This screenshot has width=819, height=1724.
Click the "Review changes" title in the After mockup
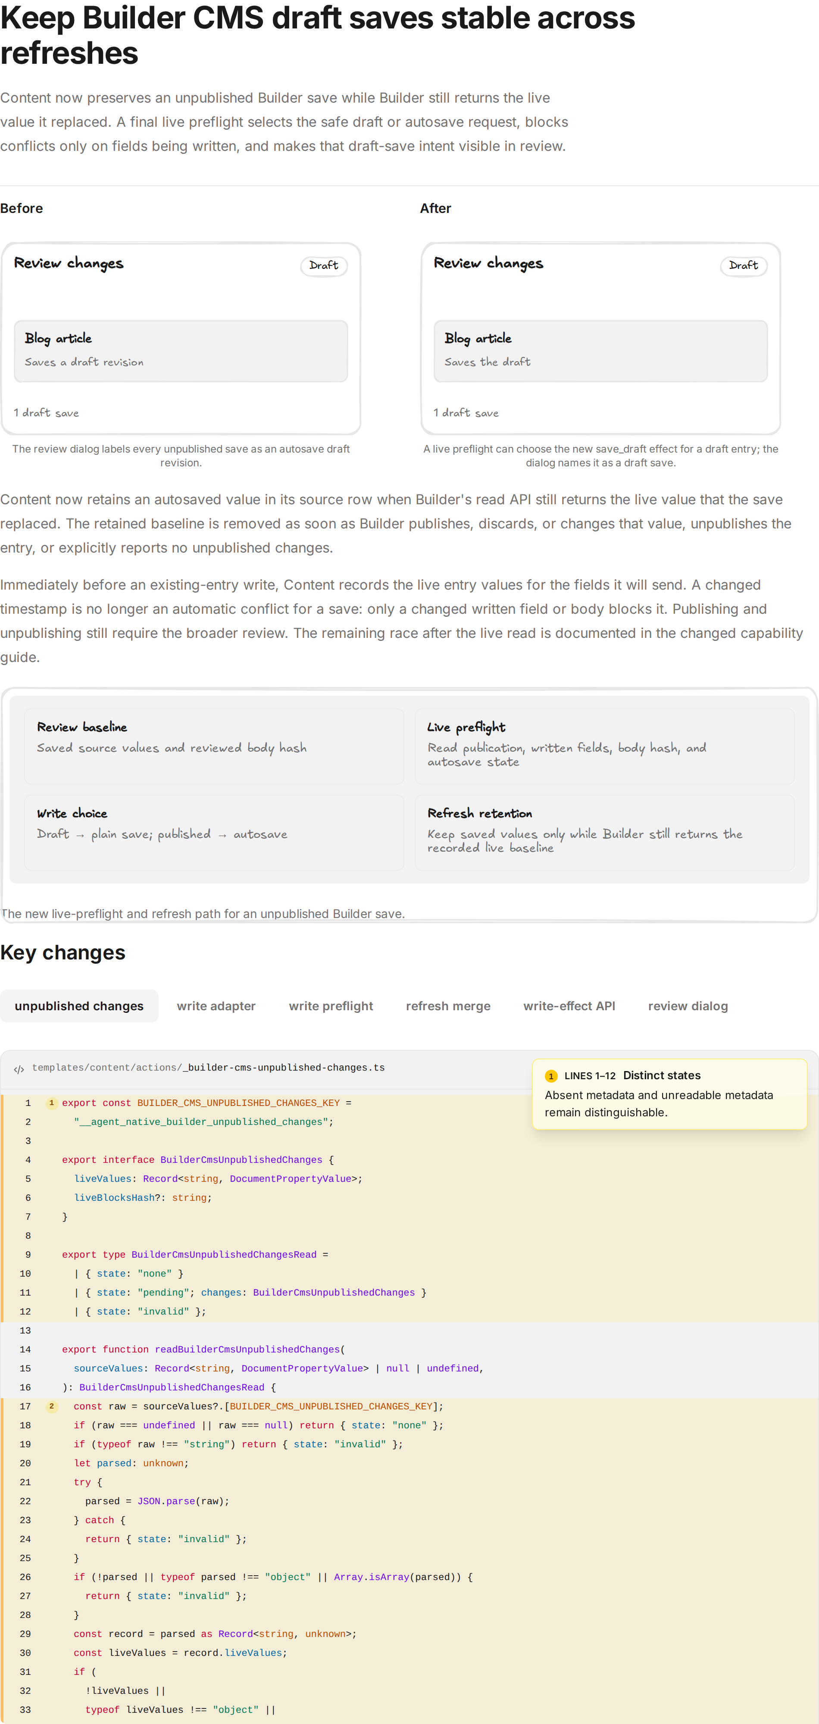pos(488,263)
